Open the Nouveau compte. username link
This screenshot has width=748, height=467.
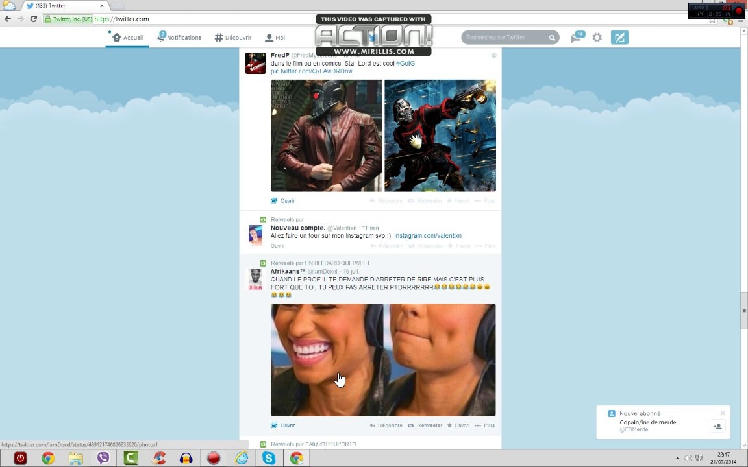[297, 228]
